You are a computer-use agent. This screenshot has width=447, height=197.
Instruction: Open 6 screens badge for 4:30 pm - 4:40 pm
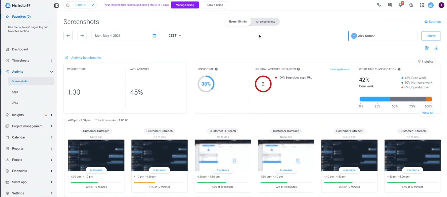(286, 170)
